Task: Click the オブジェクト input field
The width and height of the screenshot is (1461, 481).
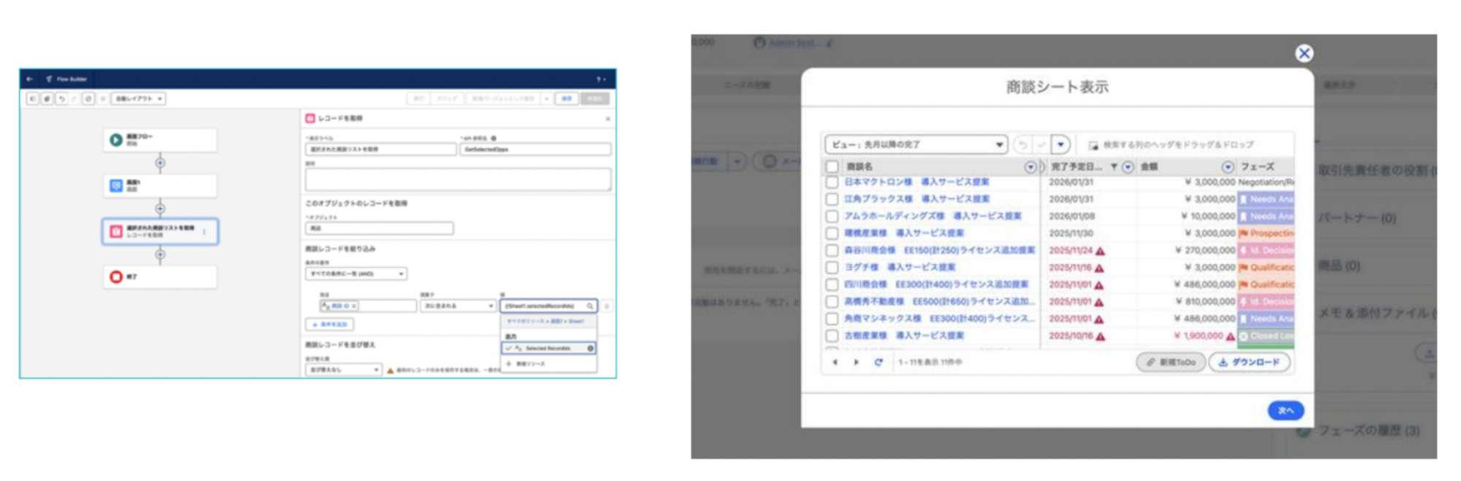Action: 379,229
